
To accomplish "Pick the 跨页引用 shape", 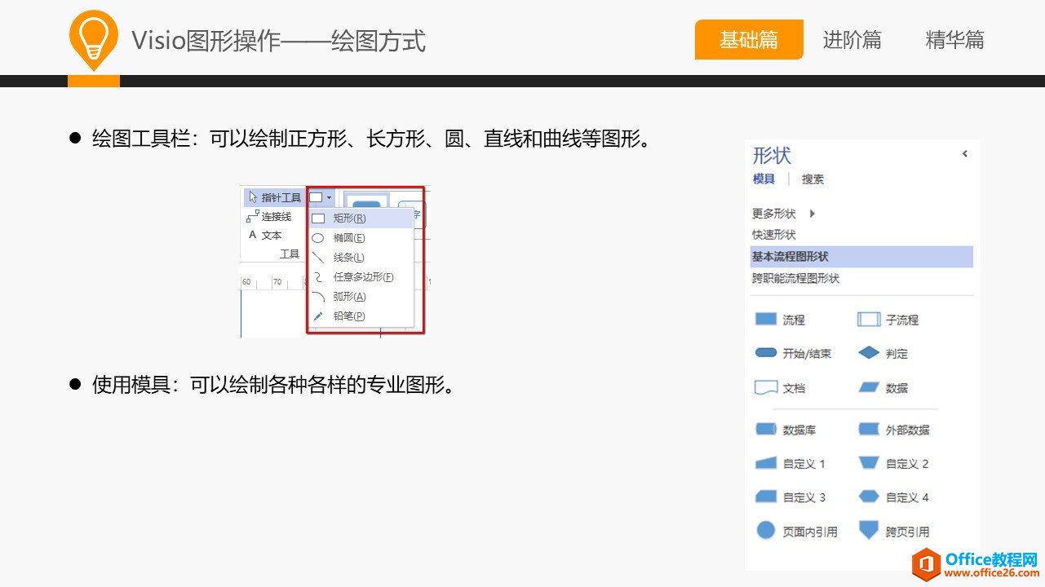I will pyautogui.click(x=893, y=532).
